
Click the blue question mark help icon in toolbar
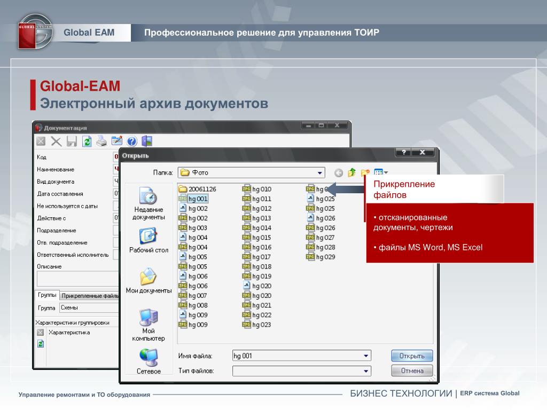(132, 141)
